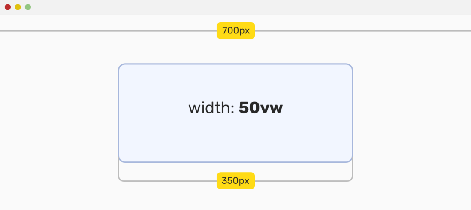Click the bold 50vw text
Viewport: 471px width, 210px height.
pyautogui.click(x=260, y=108)
